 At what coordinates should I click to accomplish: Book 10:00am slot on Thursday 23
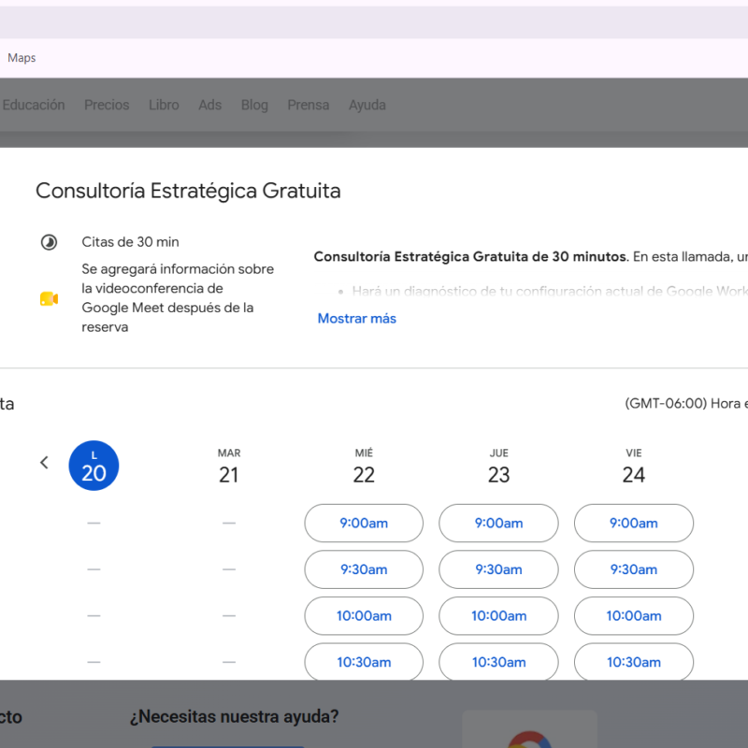coord(499,616)
